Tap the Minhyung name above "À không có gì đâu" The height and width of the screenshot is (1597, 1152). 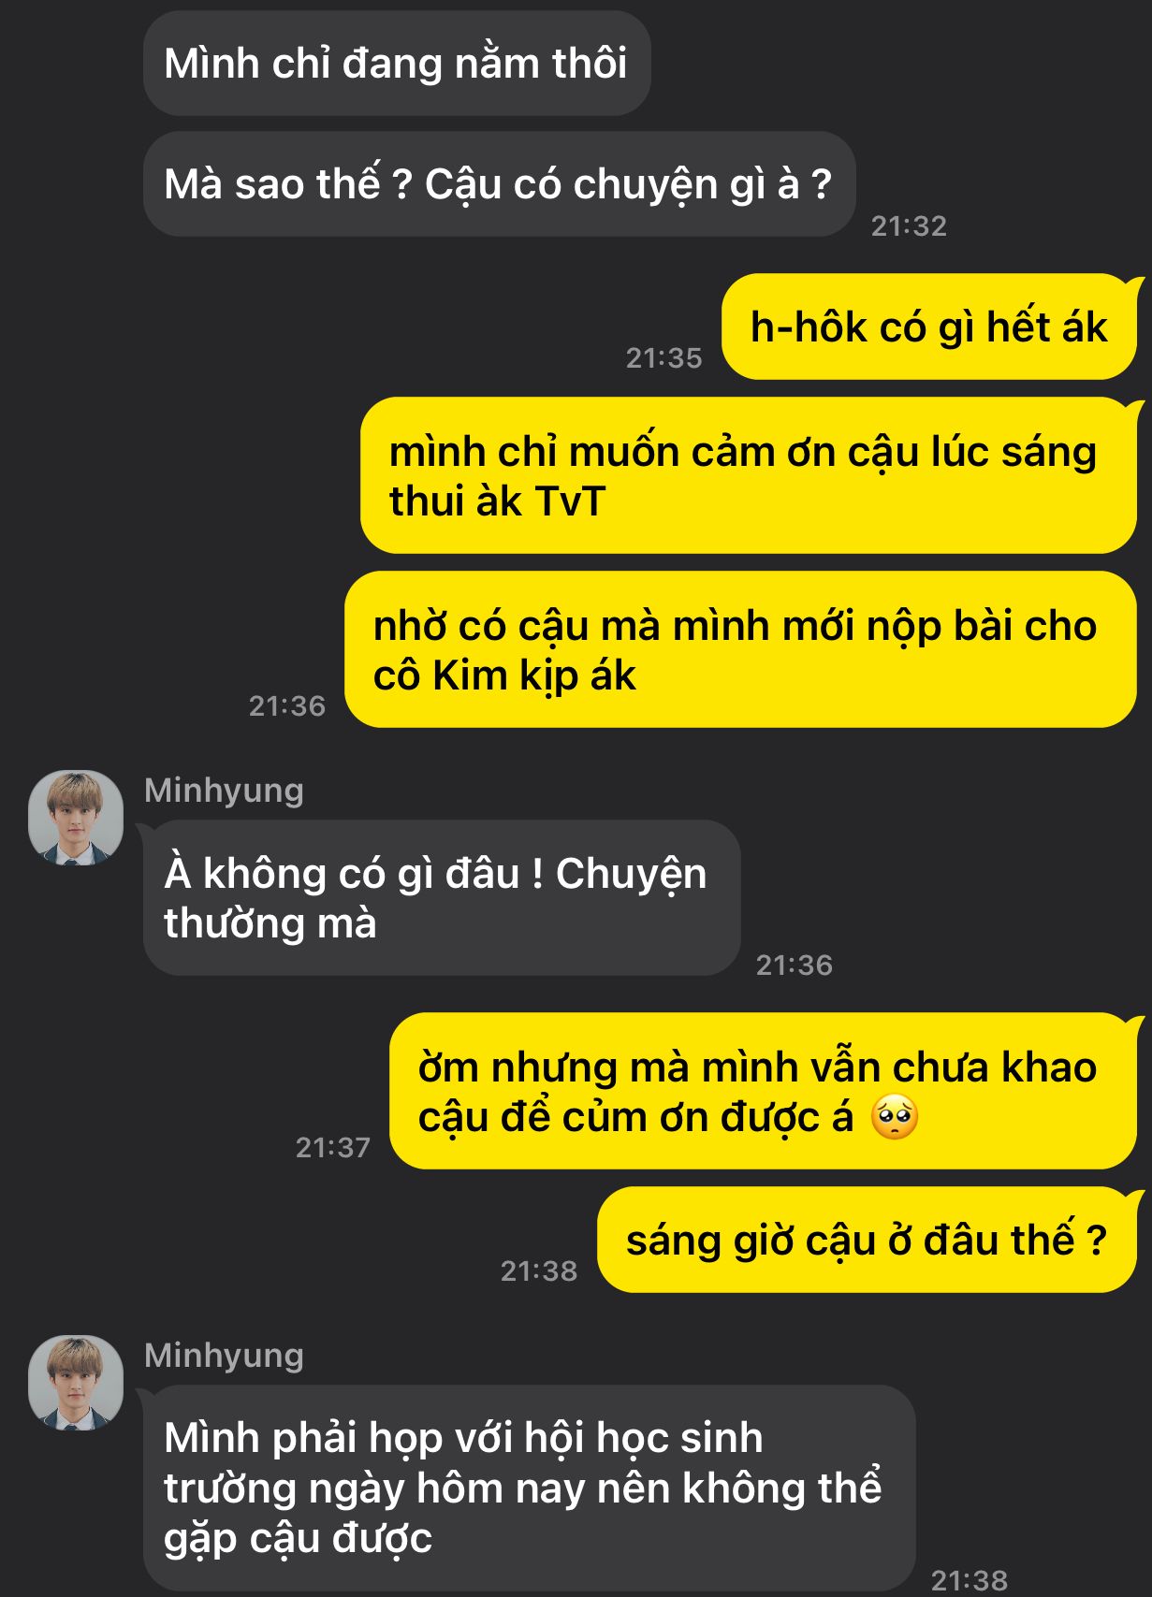(x=224, y=791)
